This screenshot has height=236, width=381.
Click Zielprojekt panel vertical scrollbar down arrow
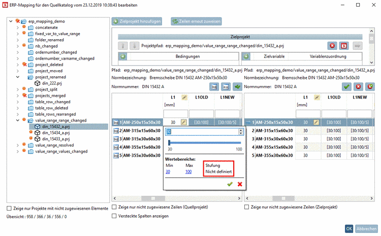click(x=371, y=63)
